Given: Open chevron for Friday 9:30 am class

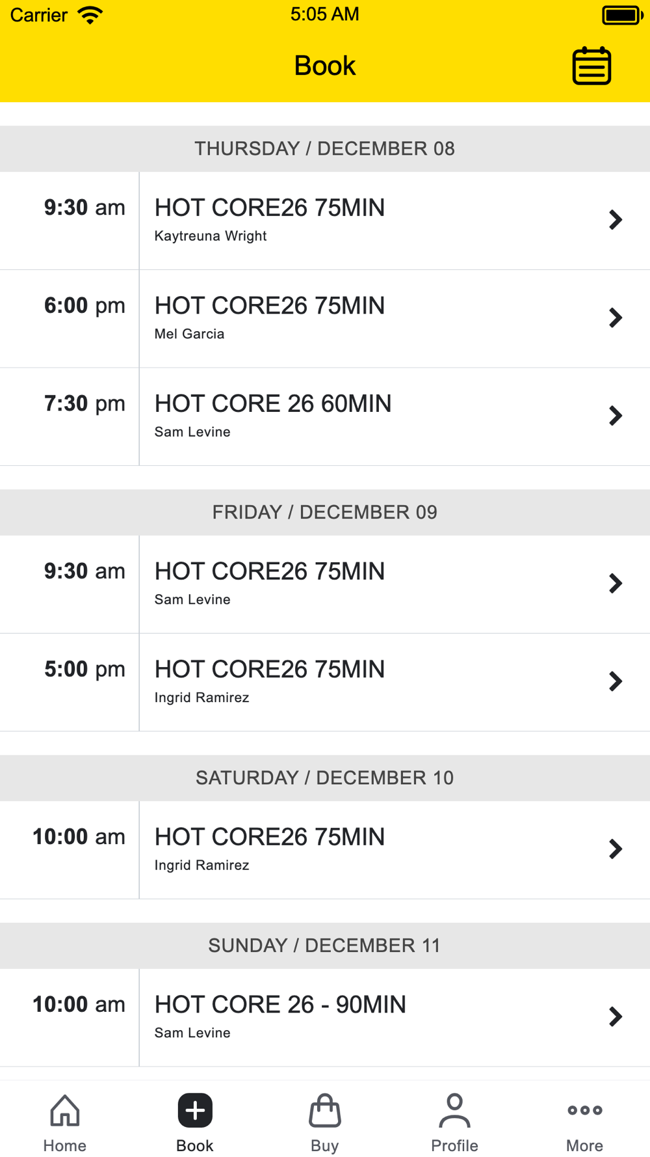Looking at the screenshot, I should pos(615,584).
